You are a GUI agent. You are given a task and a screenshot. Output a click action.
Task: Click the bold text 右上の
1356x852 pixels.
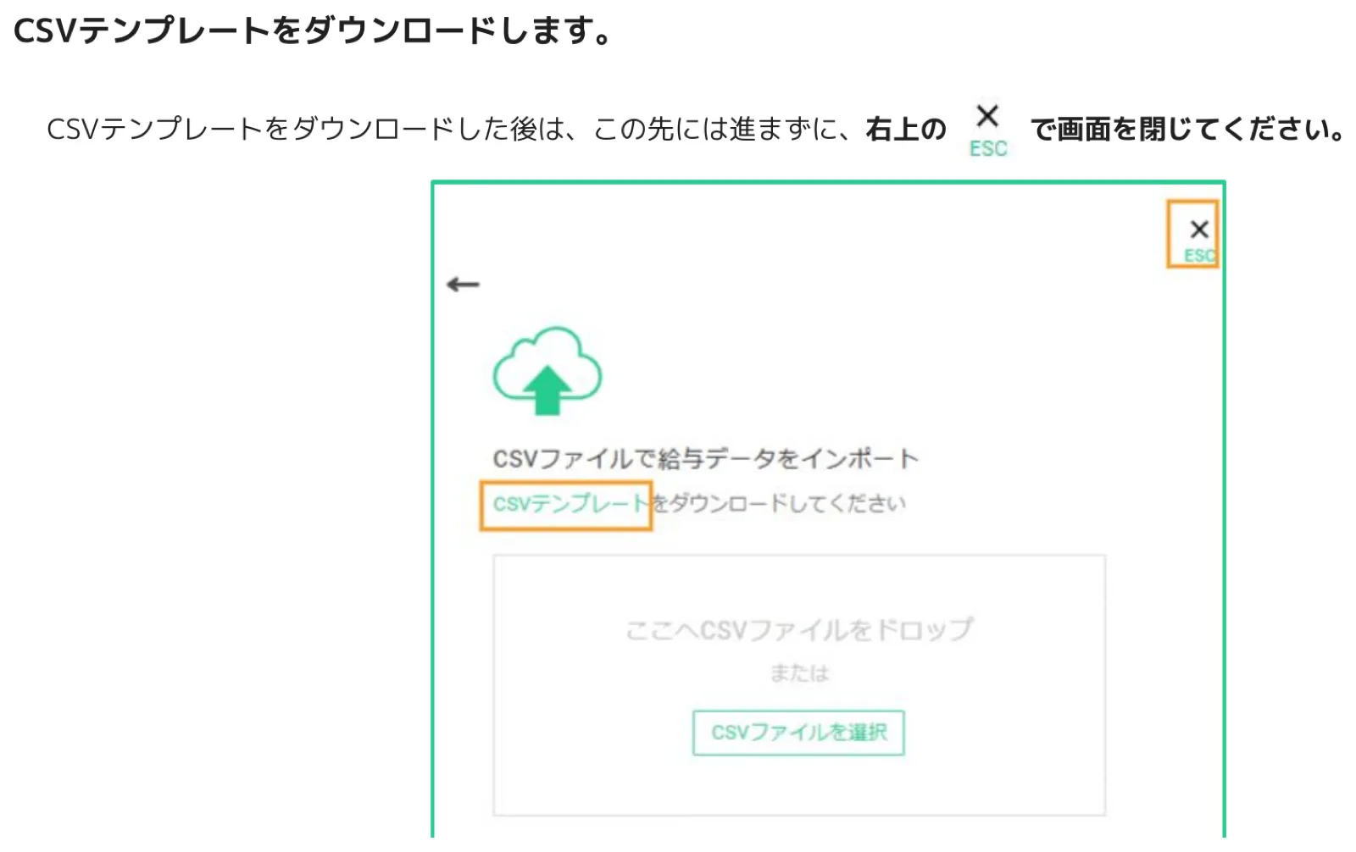tap(906, 130)
